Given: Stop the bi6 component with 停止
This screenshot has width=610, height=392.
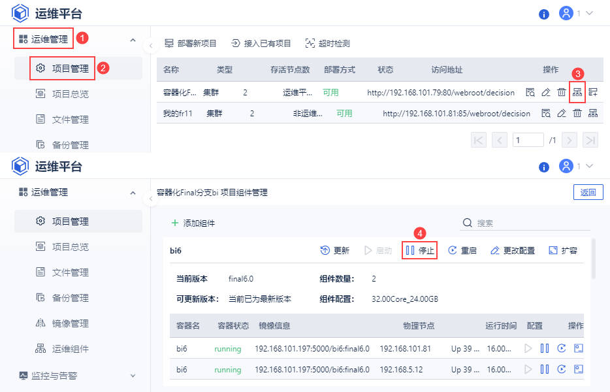Looking at the screenshot, I should click(x=420, y=250).
